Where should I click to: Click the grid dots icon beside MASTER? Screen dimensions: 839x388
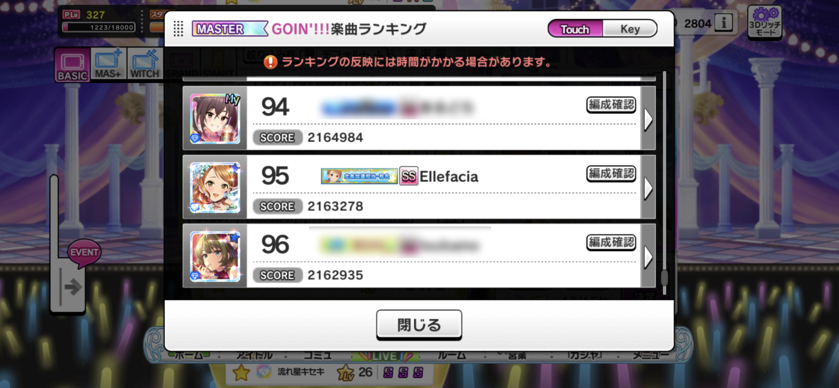point(178,29)
